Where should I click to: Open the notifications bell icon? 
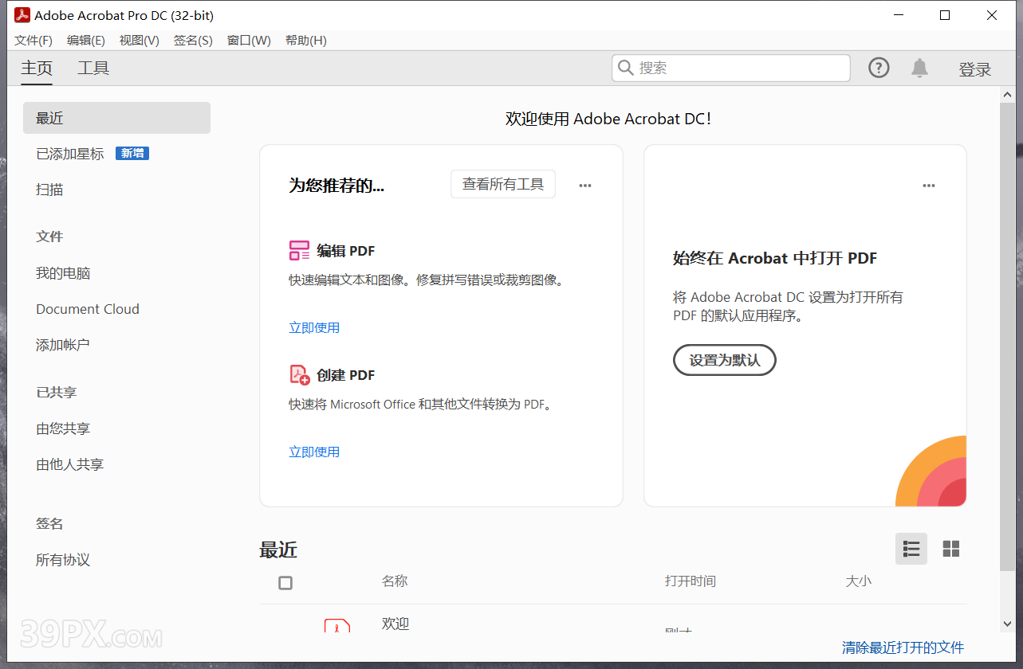click(x=919, y=68)
